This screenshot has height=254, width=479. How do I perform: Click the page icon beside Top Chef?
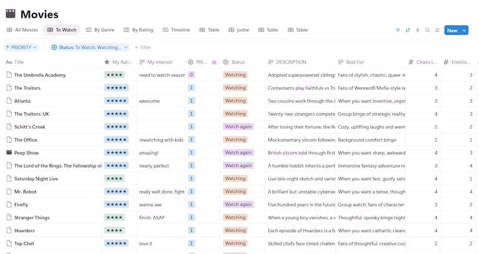coord(9,243)
